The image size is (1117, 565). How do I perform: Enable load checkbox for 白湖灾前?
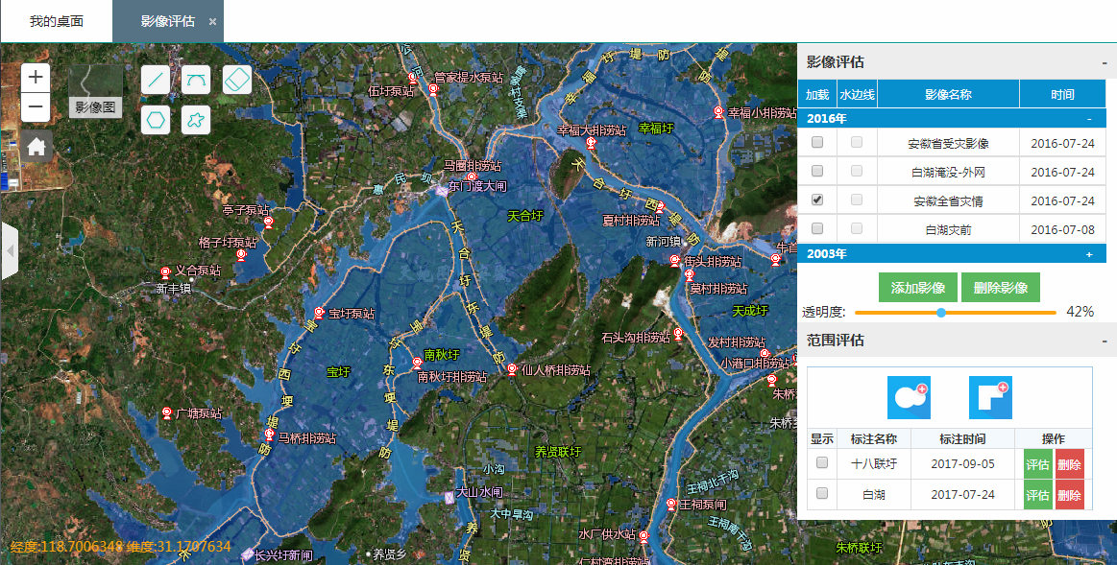click(x=817, y=229)
